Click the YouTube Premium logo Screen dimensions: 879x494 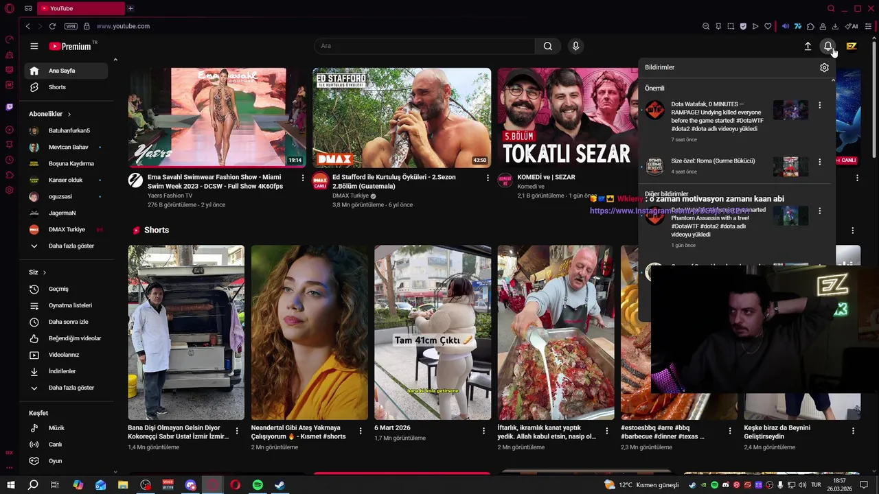[70, 46]
